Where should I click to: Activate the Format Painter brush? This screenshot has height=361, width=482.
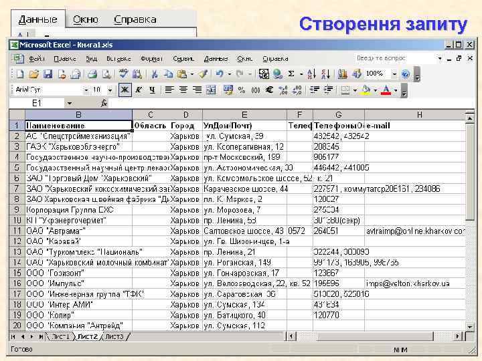203,74
